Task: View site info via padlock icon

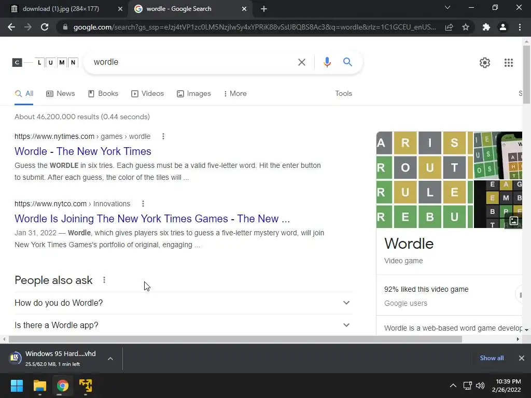Action: point(65,27)
